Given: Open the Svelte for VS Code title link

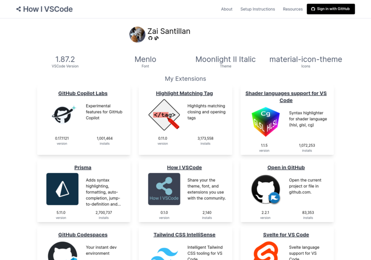Looking at the screenshot, I should point(286,235).
